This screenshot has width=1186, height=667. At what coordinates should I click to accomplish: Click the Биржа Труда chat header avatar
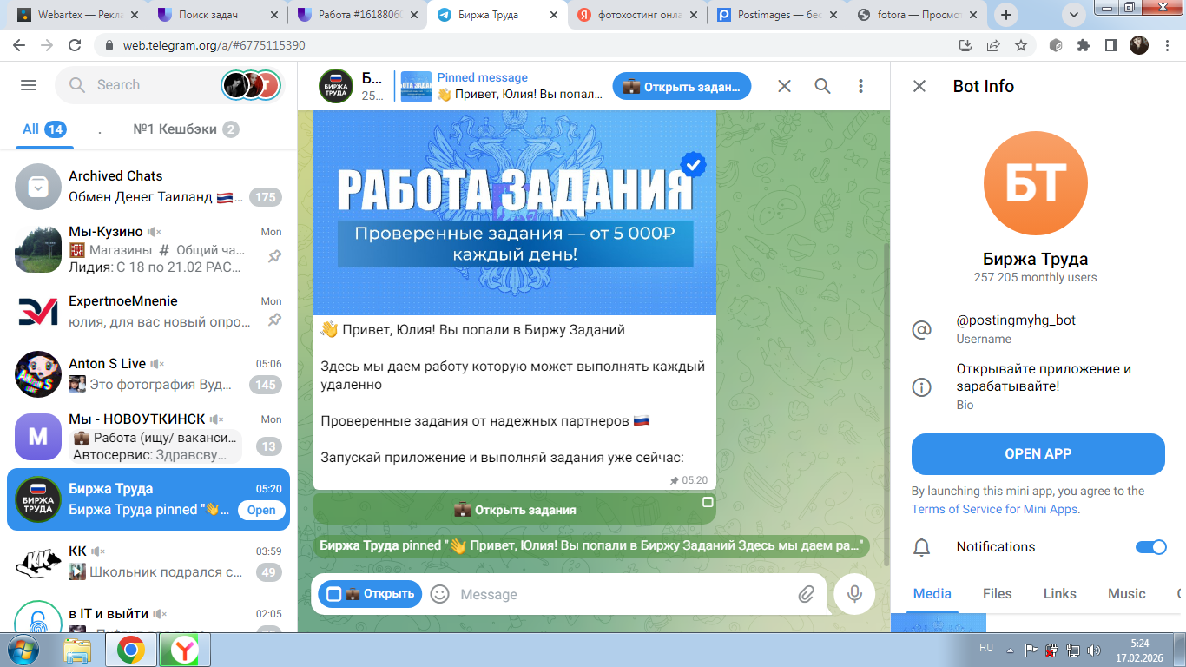pyautogui.click(x=336, y=86)
